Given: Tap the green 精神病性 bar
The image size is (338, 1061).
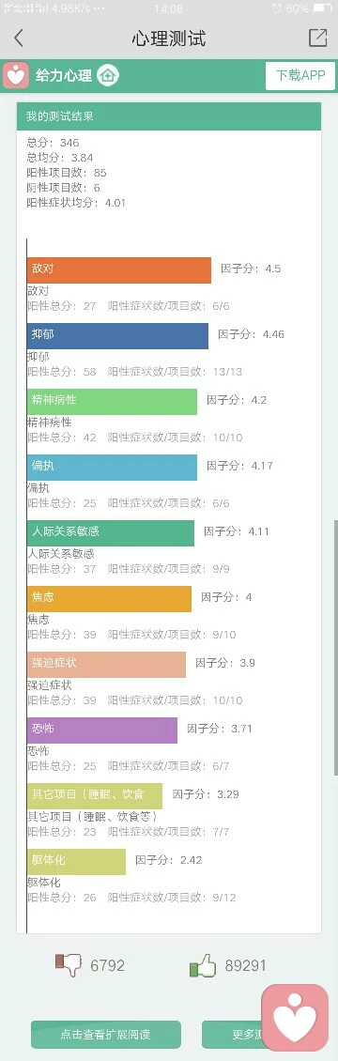Looking at the screenshot, I should 113,401.
